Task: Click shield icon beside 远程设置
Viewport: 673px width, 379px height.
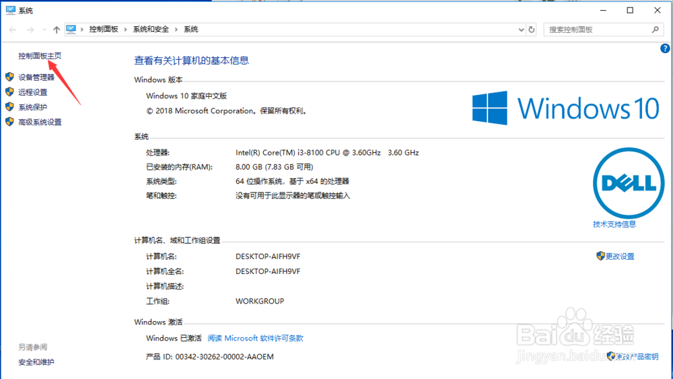Action: 9,92
